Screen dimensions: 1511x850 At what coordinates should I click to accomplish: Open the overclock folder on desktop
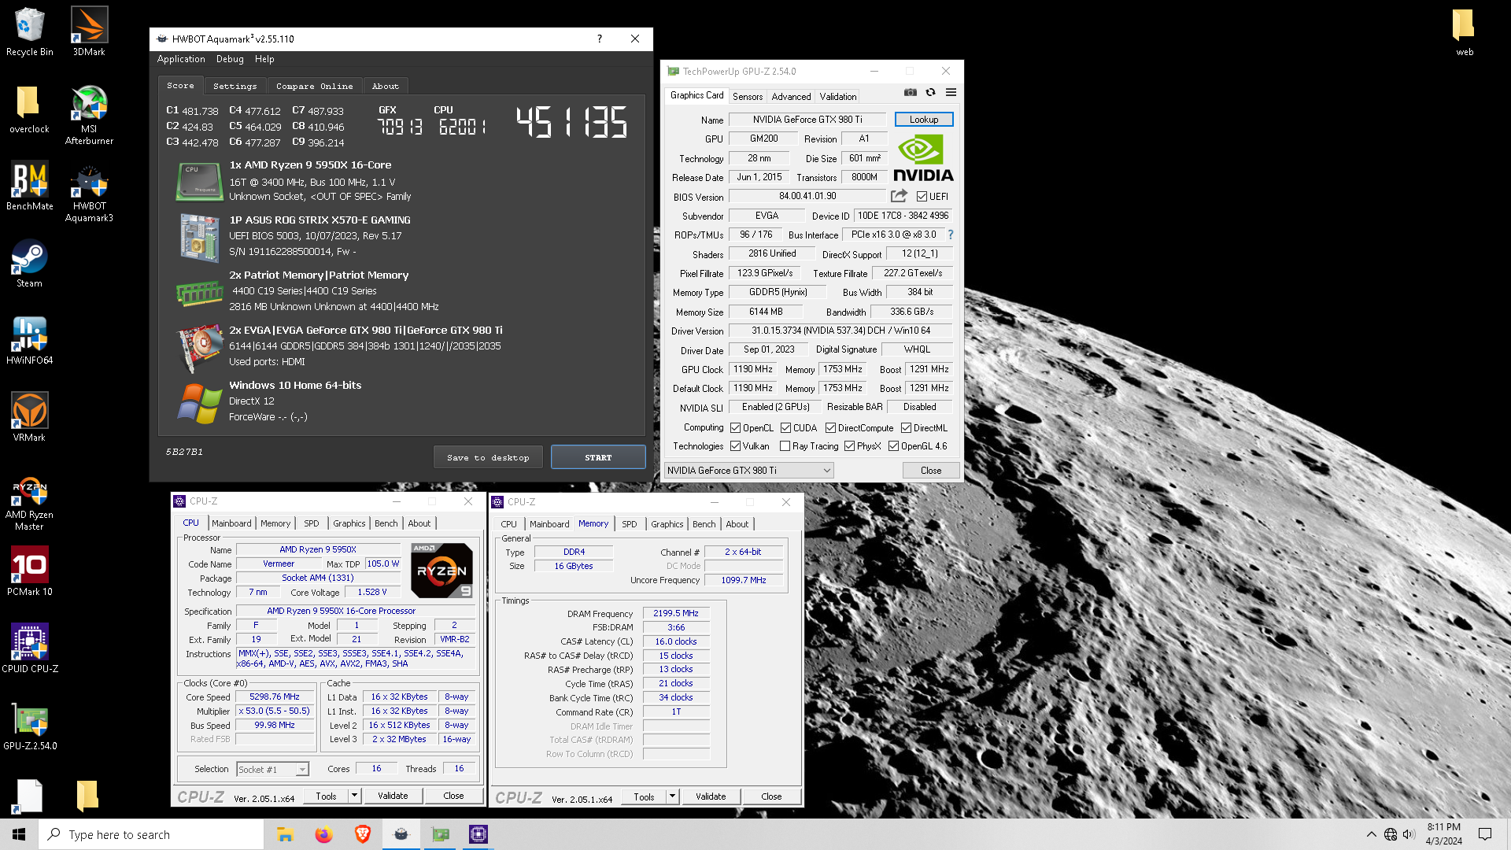point(29,109)
